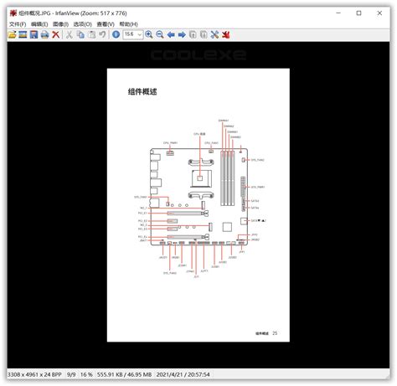This screenshot has width=397, height=386.
Task: Click the scissors Cut icon
Action: pos(70,34)
